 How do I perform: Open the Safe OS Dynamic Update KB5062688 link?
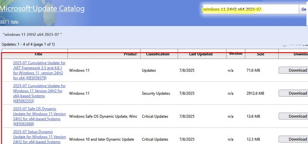click(x=39, y=116)
